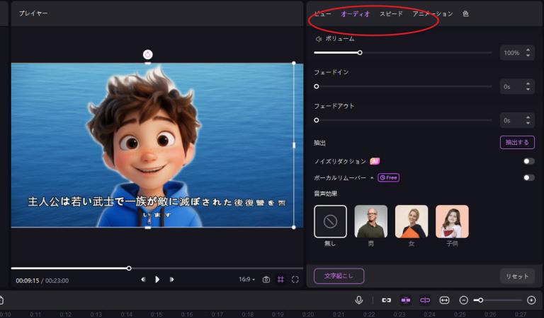The height and width of the screenshot is (318, 544).
Task: Toggle the purple main track magnet icon
Action: coord(406,300)
